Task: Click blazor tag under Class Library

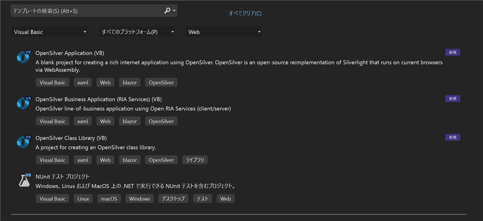Action: (x=130, y=160)
